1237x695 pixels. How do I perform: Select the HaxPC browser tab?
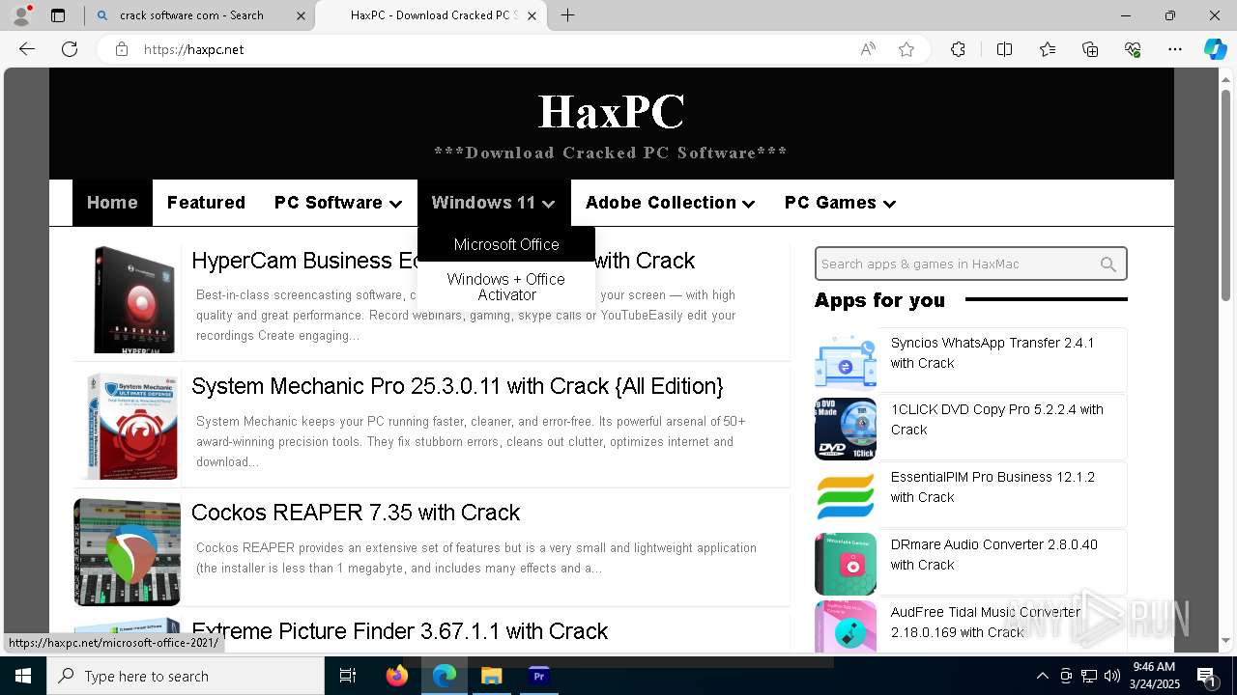pyautogui.click(x=432, y=15)
